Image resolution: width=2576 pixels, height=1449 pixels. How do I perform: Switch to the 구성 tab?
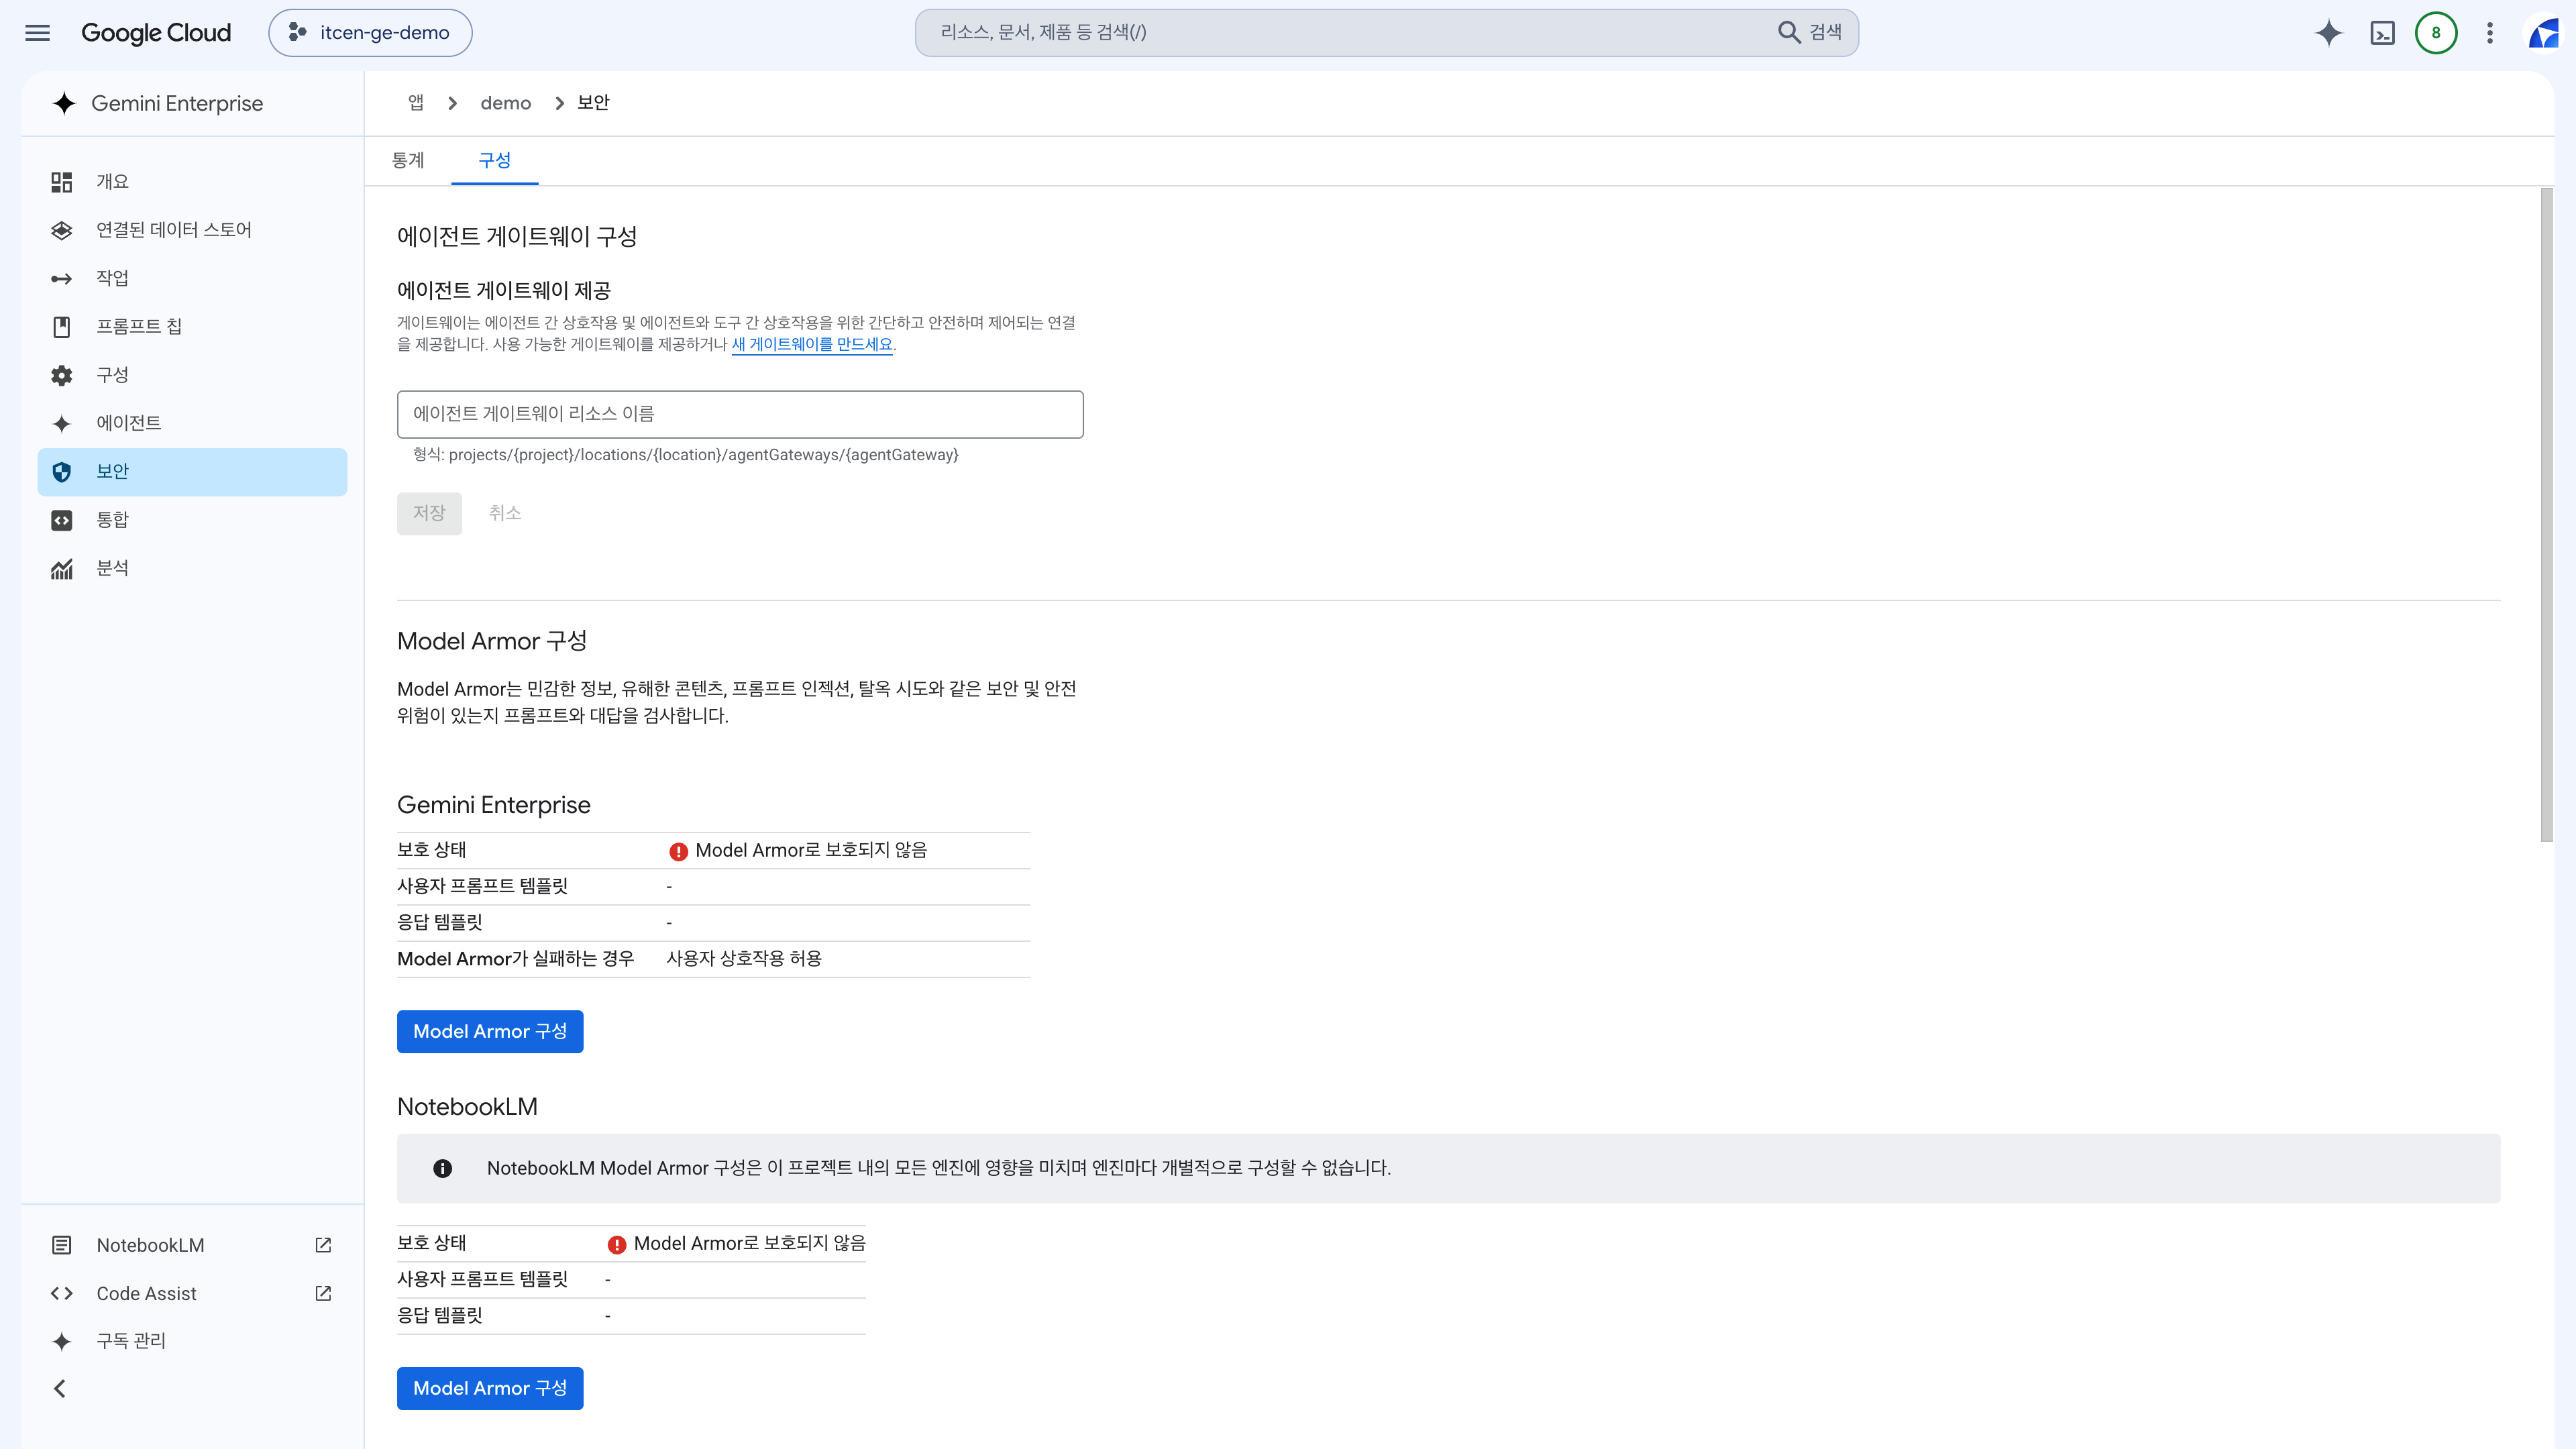[495, 161]
